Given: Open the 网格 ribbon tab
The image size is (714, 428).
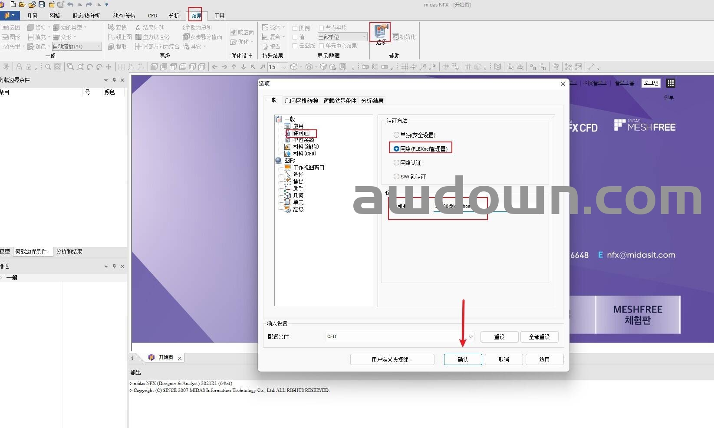Looking at the screenshot, I should tap(55, 16).
